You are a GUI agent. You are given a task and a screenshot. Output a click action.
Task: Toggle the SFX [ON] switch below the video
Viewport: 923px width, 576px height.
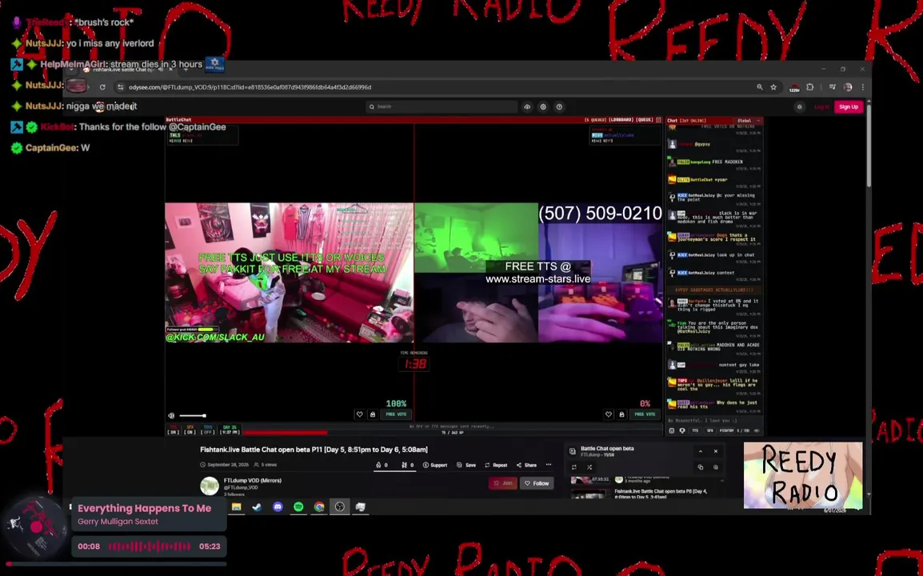click(190, 430)
